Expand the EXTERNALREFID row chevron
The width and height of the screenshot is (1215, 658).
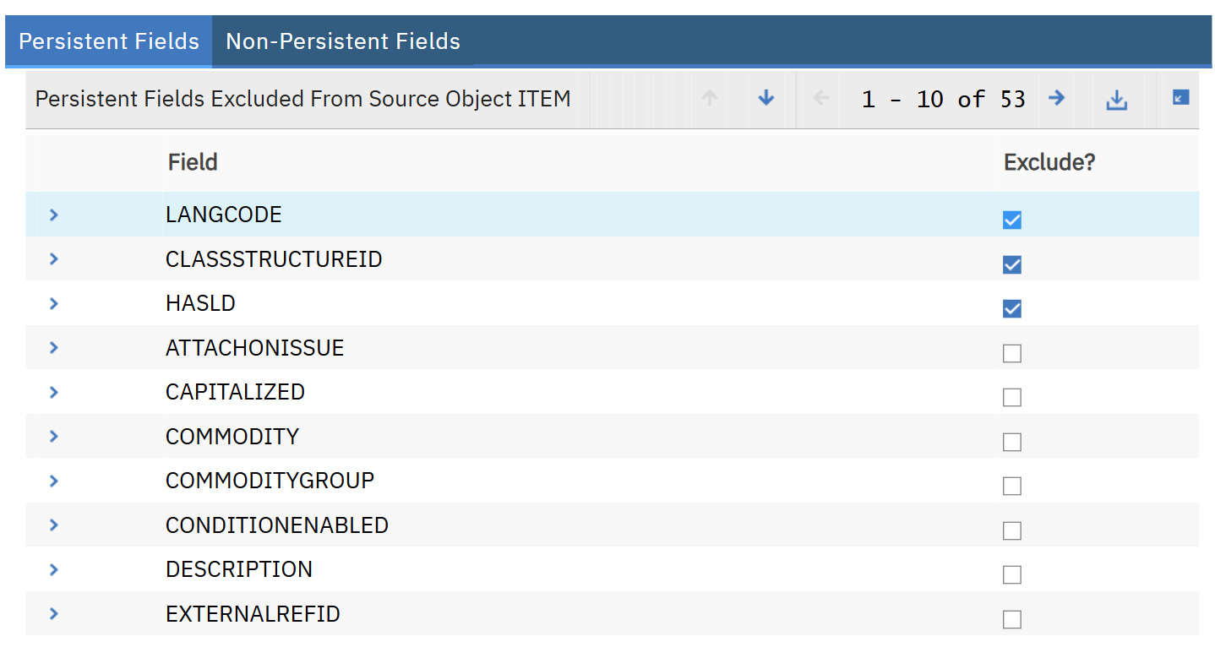pyautogui.click(x=54, y=613)
